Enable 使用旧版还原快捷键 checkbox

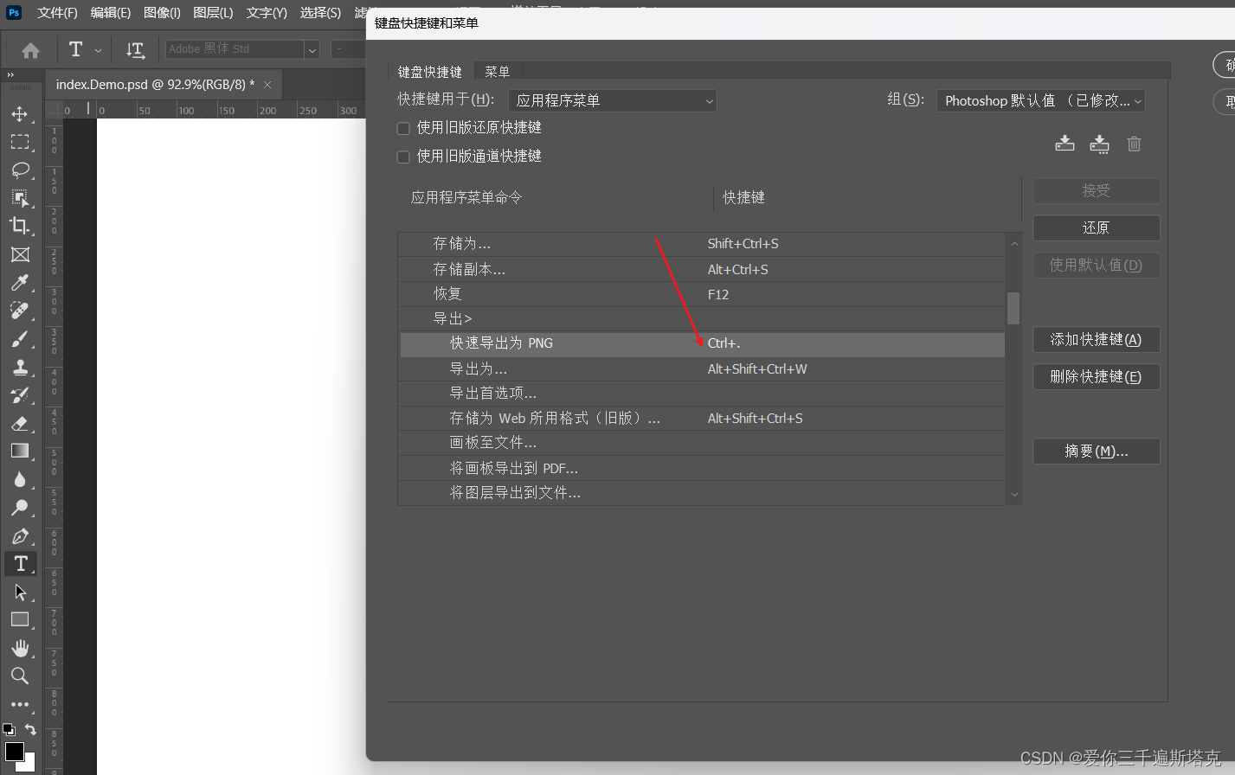coord(403,128)
